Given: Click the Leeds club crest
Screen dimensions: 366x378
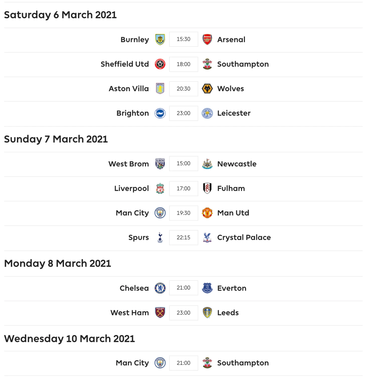Looking at the screenshot, I should 207,312.
